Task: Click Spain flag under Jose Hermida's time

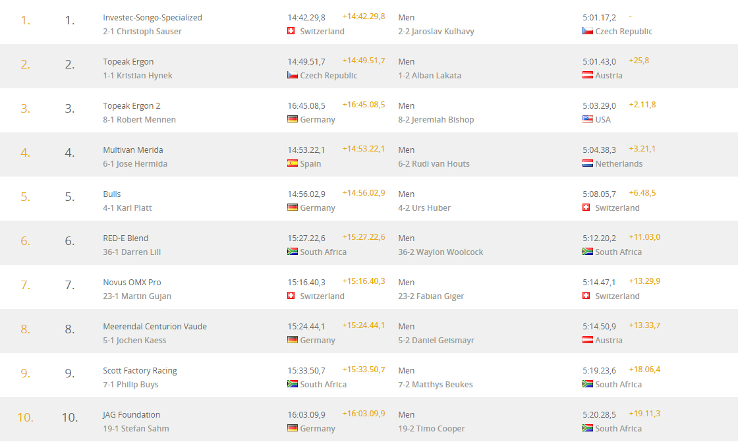Action: tap(293, 163)
